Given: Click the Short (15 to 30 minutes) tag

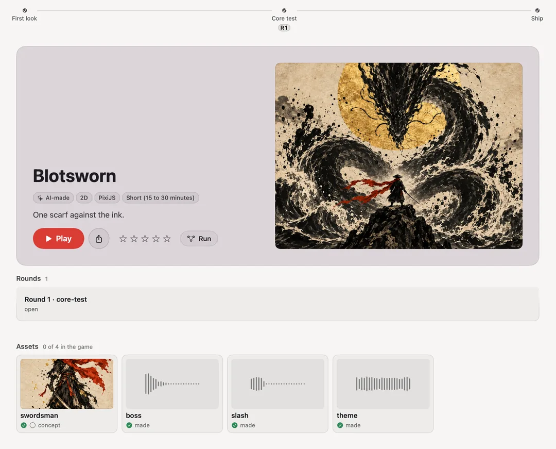Looking at the screenshot, I should [x=160, y=198].
